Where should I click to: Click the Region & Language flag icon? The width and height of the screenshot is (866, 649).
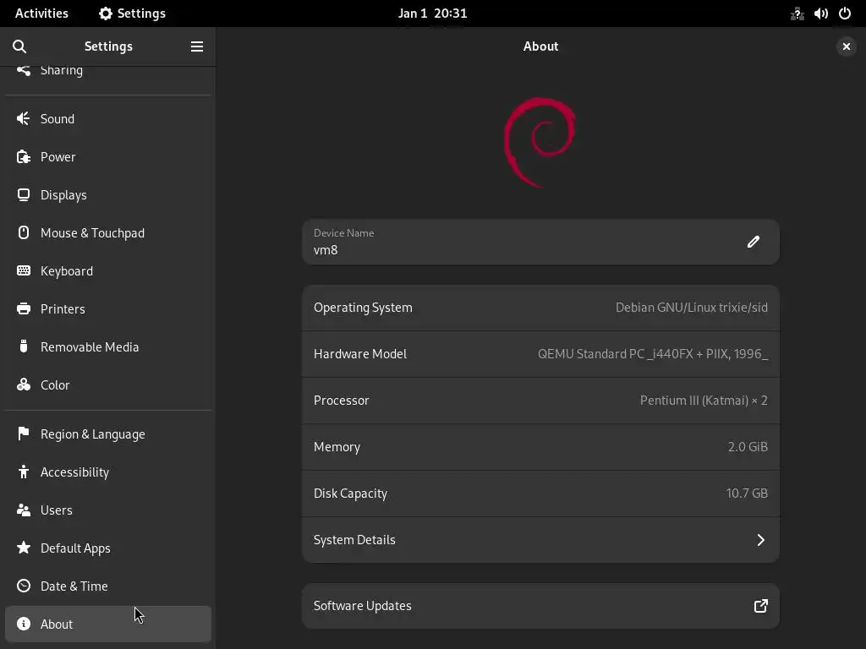pos(23,434)
